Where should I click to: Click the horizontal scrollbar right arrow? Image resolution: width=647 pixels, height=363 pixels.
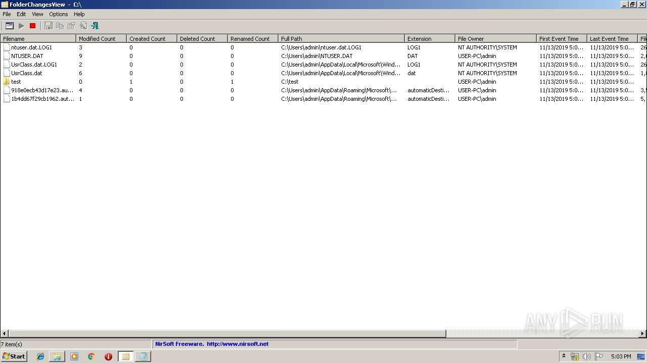(x=642, y=333)
